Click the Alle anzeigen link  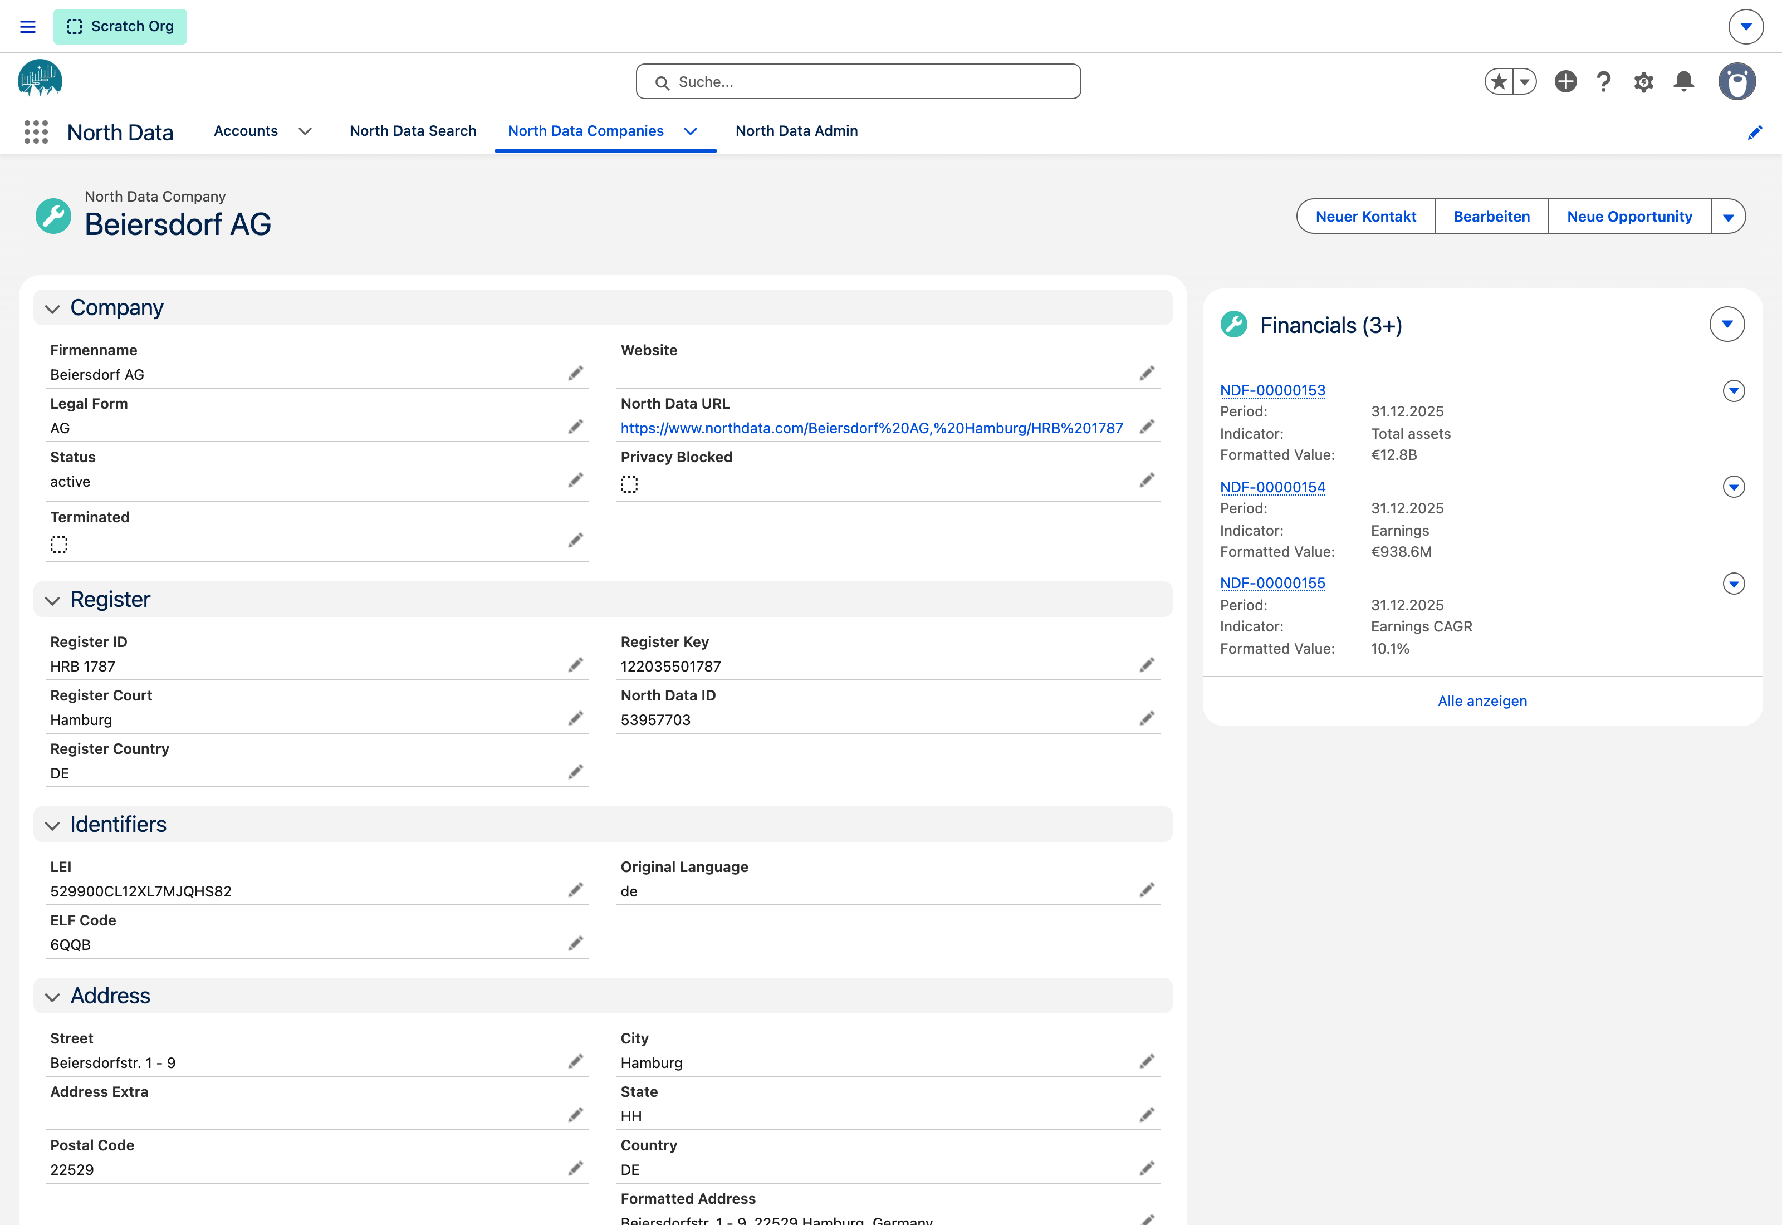point(1482,701)
